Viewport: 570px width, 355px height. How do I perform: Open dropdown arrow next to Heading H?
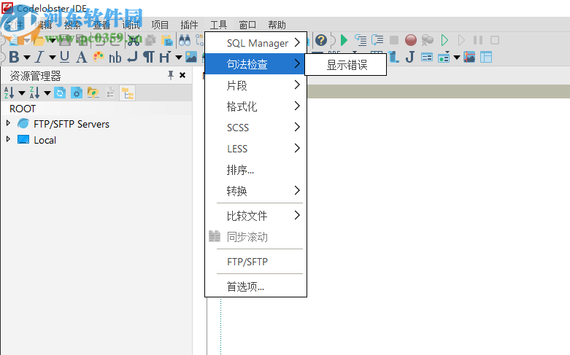[179, 58]
